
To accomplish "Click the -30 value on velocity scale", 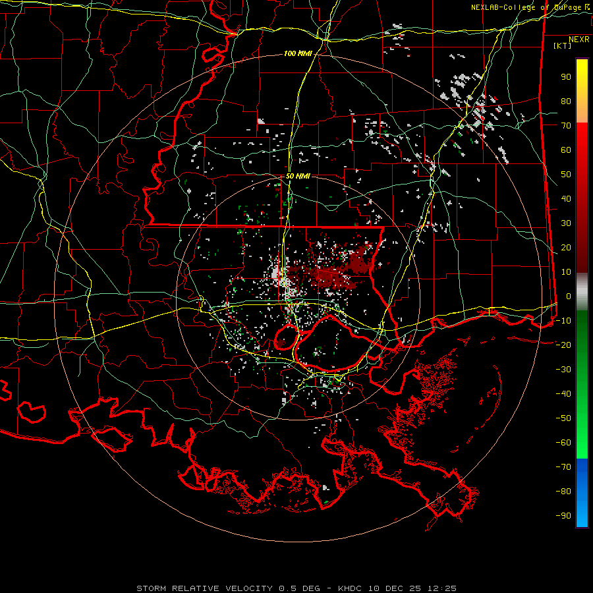I will click(x=563, y=370).
